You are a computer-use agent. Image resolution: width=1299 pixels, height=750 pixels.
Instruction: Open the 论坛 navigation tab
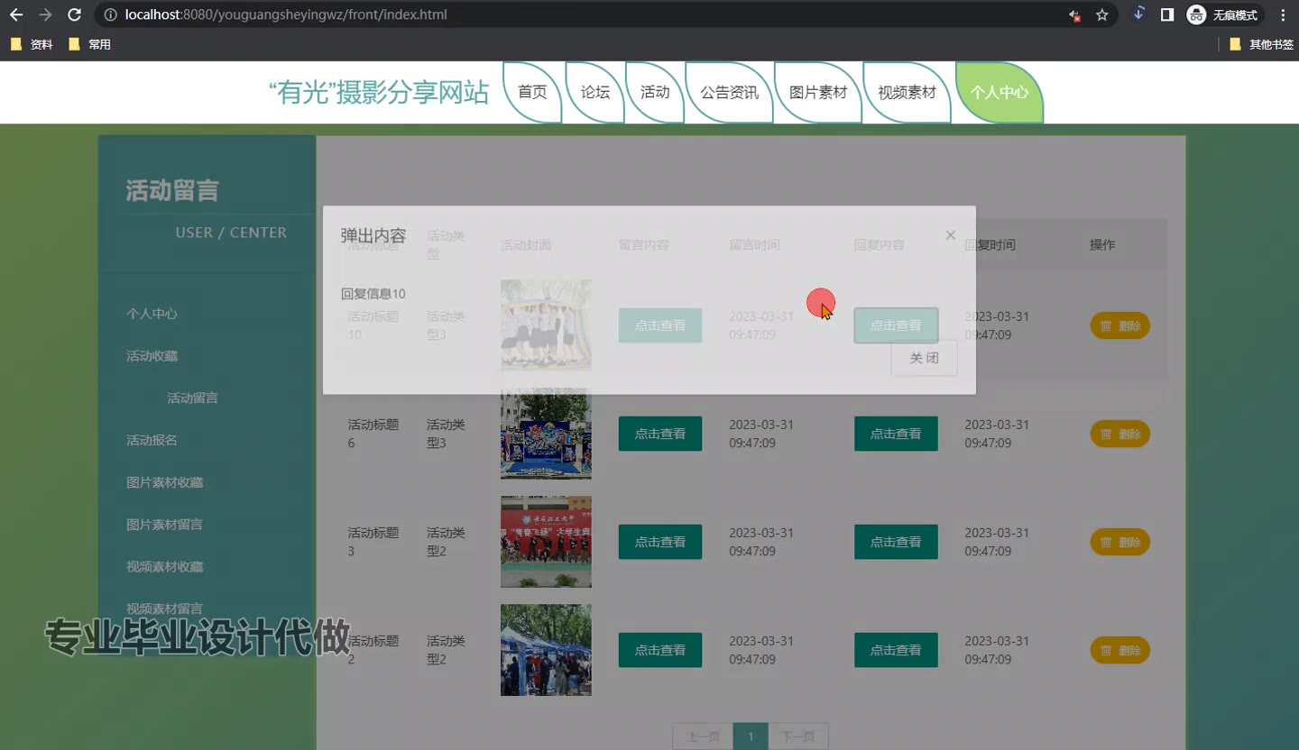595,92
